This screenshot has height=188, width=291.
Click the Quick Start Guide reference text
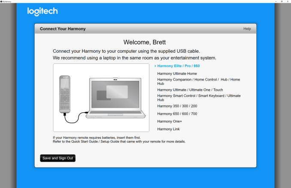[119, 141]
